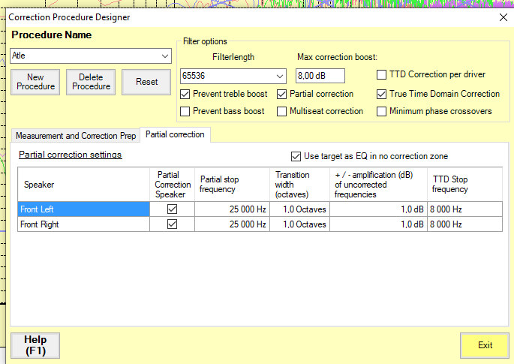Enable Prevent bass boost checkbox

click(x=186, y=112)
